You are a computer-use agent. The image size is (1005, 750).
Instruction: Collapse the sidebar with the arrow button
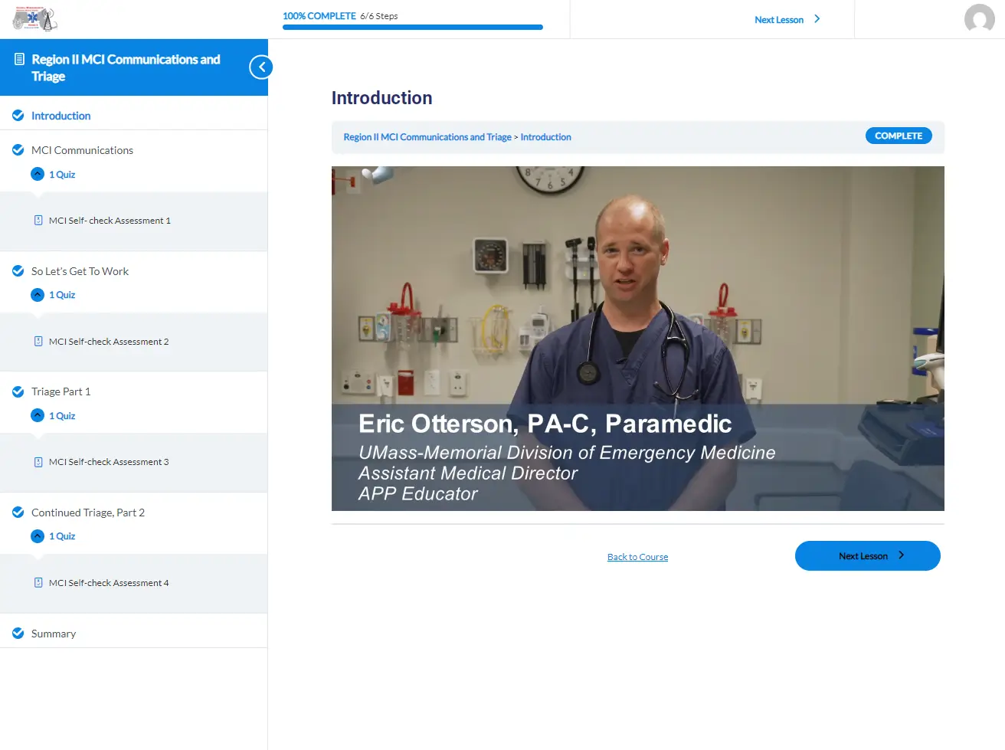261,67
